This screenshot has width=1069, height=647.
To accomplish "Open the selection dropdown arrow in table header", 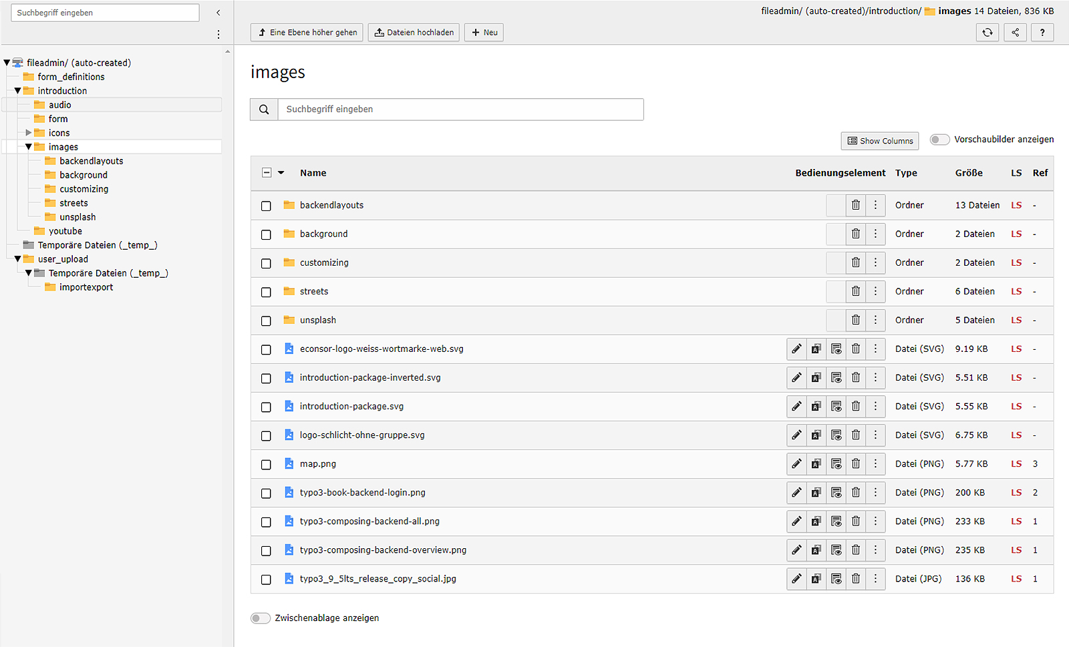I will 281,173.
